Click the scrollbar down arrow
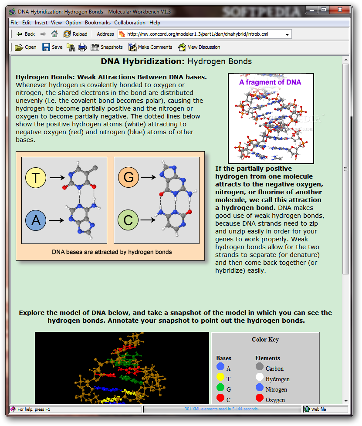Image resolution: width=362 pixels, height=426 pixels. [346, 401]
